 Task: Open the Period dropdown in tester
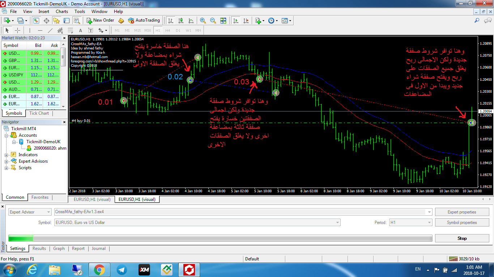click(x=429, y=223)
